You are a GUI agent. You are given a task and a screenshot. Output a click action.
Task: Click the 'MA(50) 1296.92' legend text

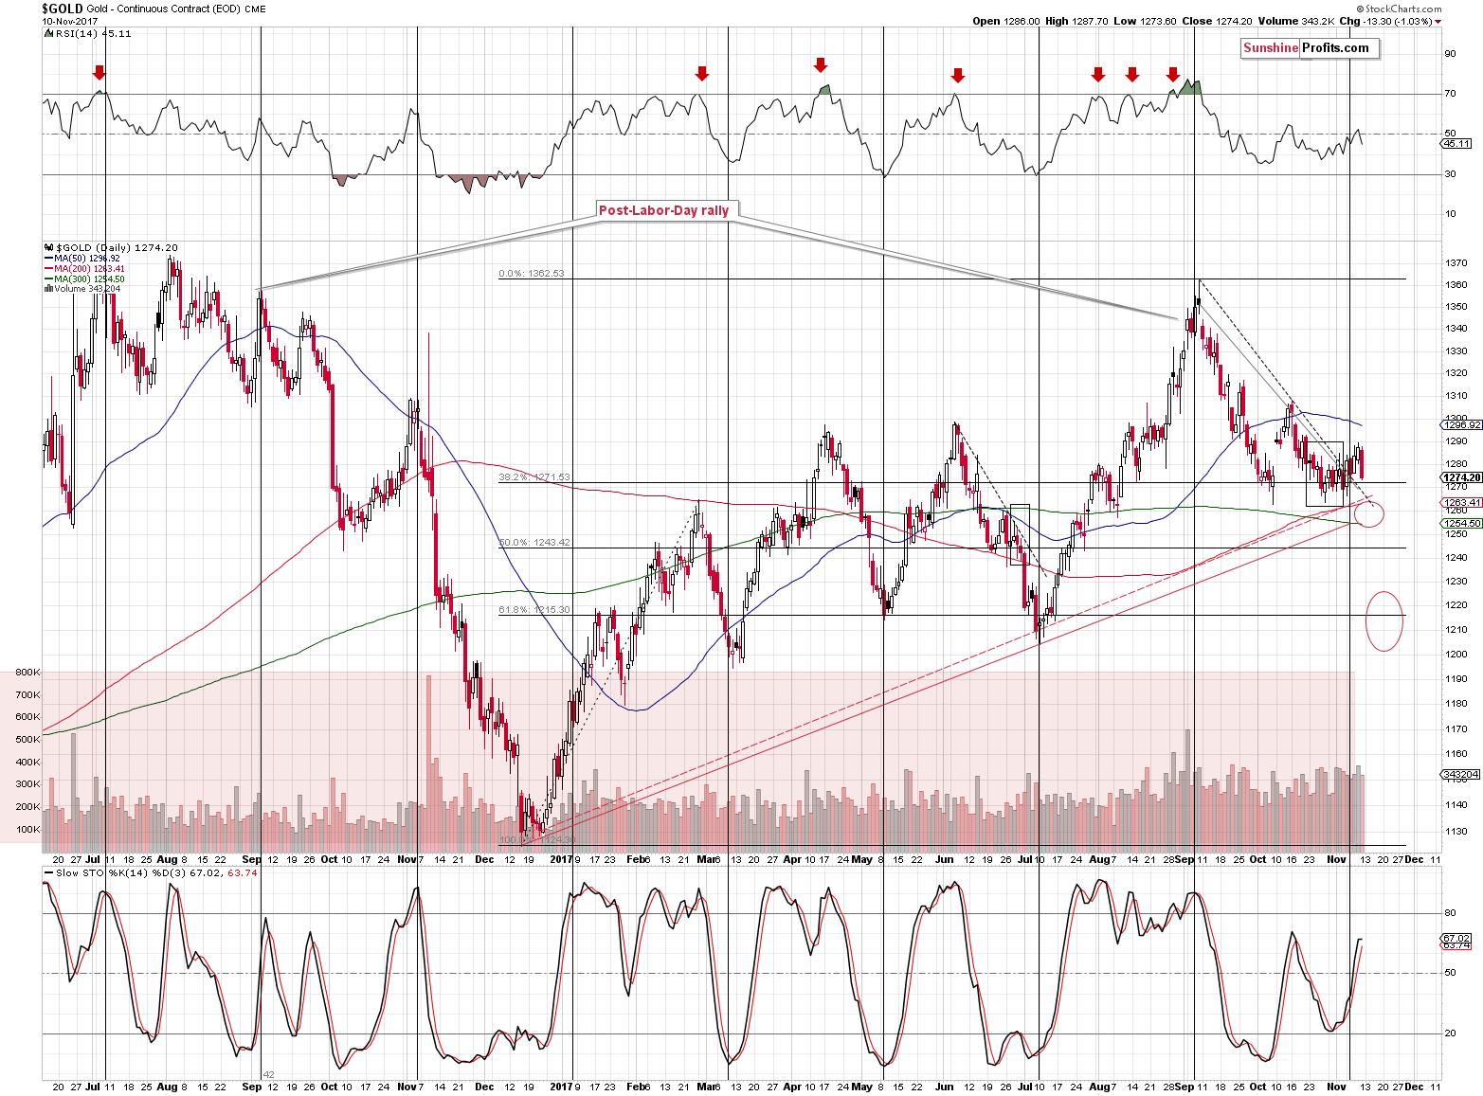pyautogui.click(x=87, y=259)
